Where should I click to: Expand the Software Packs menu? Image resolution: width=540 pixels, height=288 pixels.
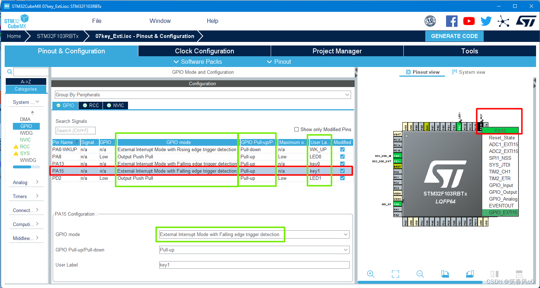pos(198,62)
